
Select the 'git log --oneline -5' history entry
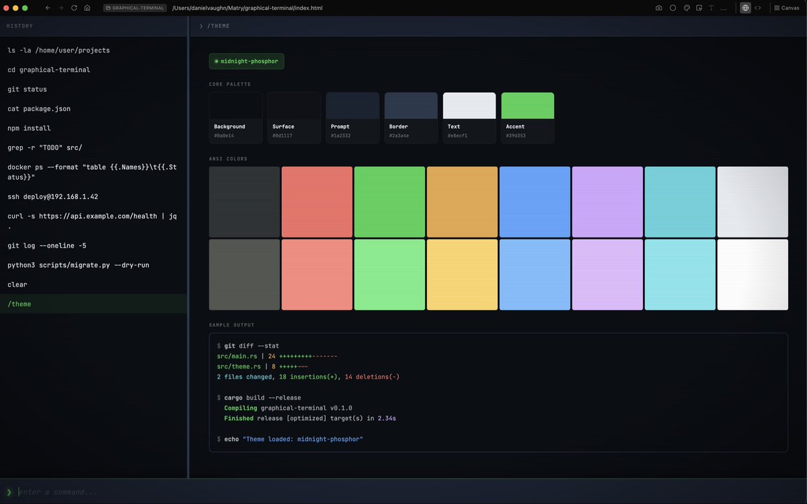click(x=94, y=246)
